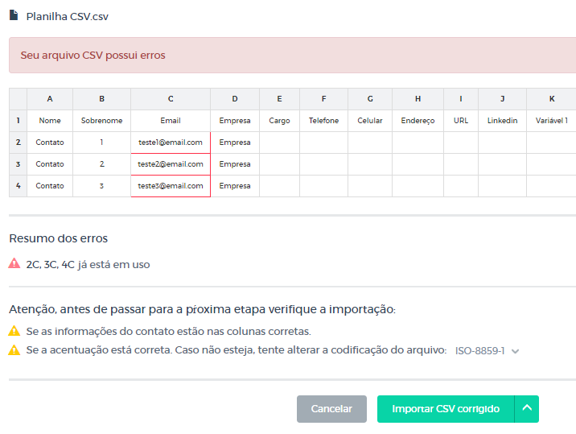The image size is (576, 434).
Task: Select column A header
Action: click(50, 99)
